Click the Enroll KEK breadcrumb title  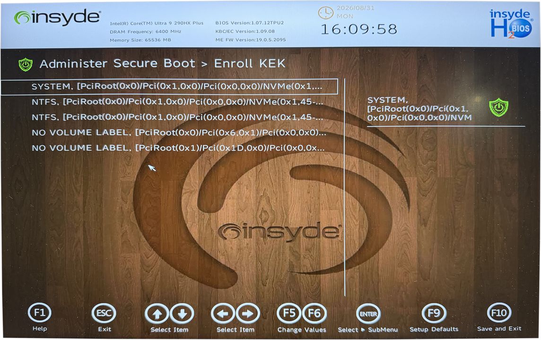[x=250, y=63]
